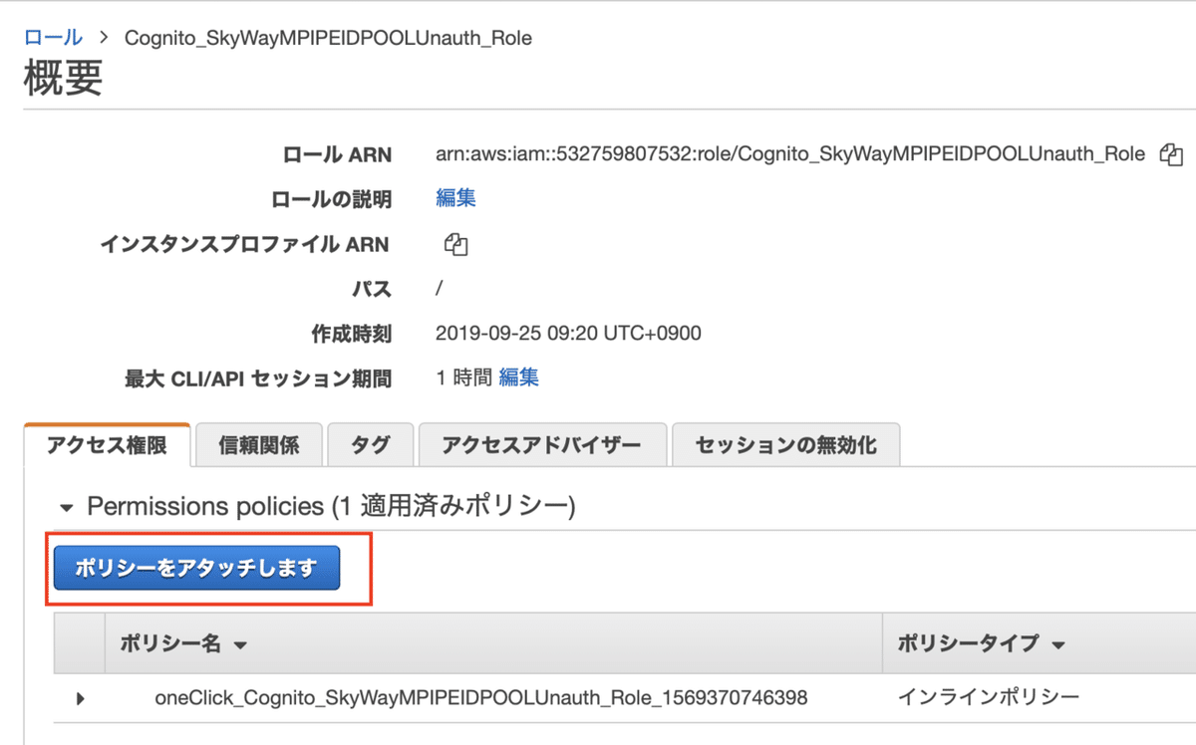
Task: Edit the maximum CLI/API session duration
Action: [x=519, y=377]
